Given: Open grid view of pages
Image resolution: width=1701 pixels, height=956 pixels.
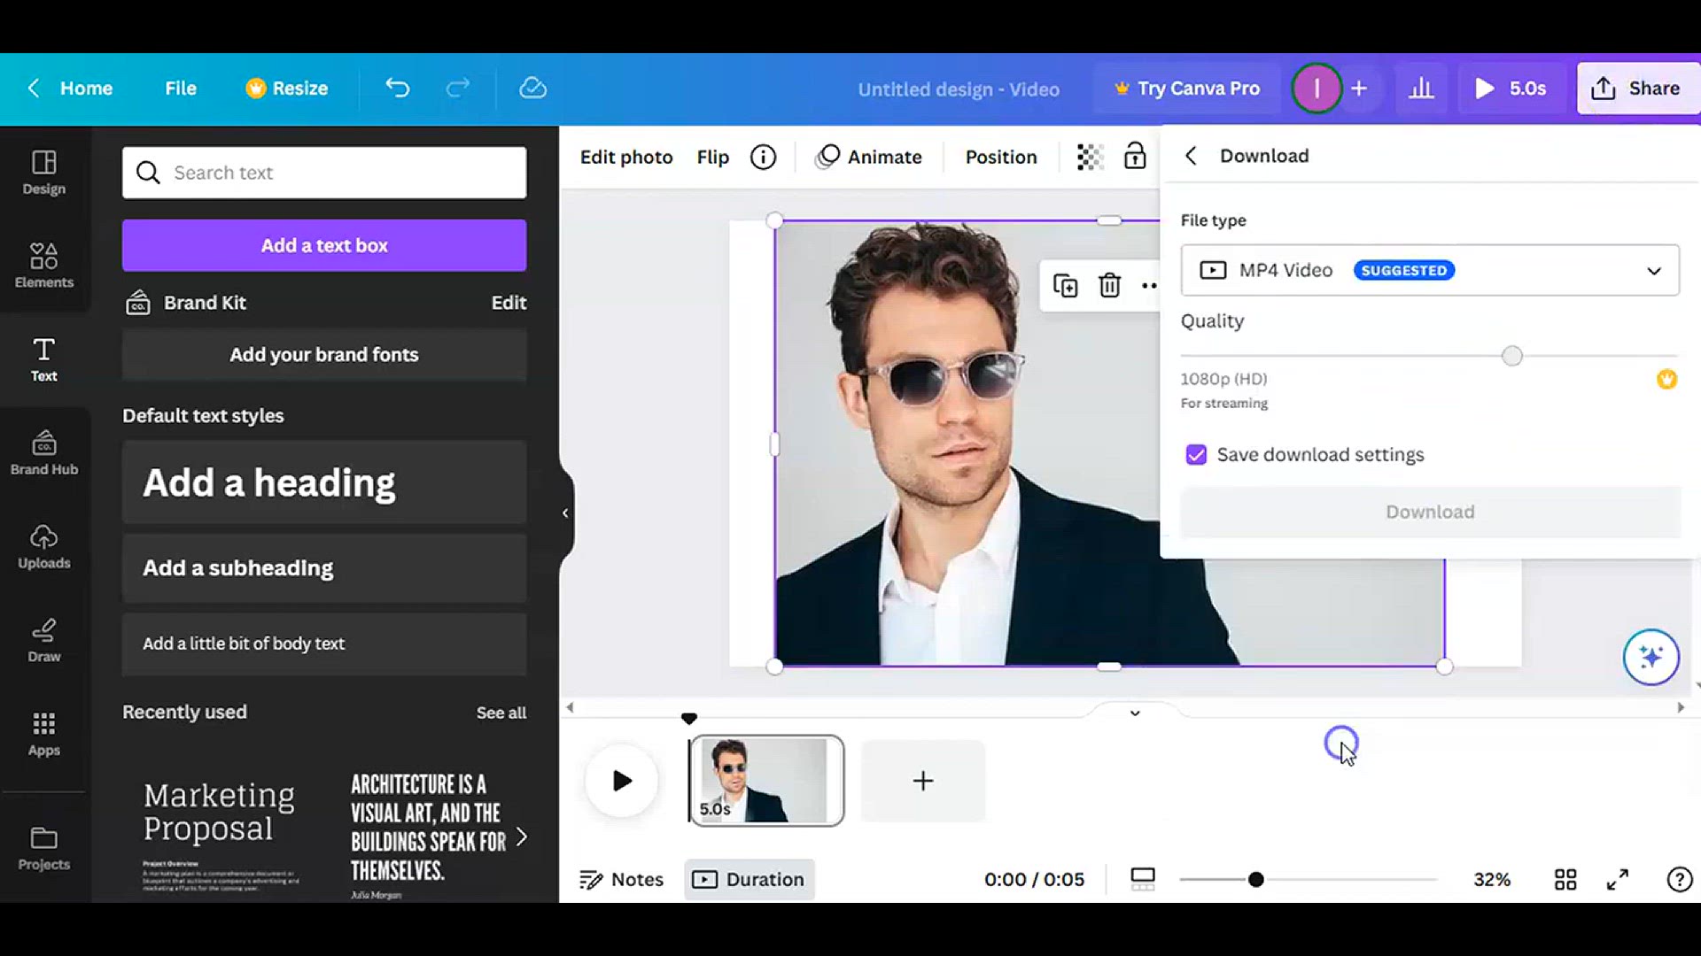Looking at the screenshot, I should pyautogui.click(x=1565, y=879).
